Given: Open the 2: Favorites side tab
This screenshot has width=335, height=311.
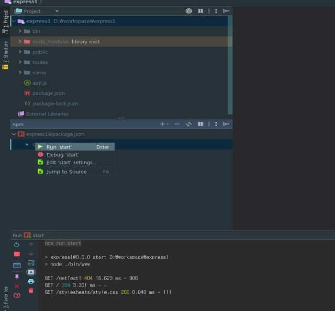Looking at the screenshot, I should click(x=6, y=297).
